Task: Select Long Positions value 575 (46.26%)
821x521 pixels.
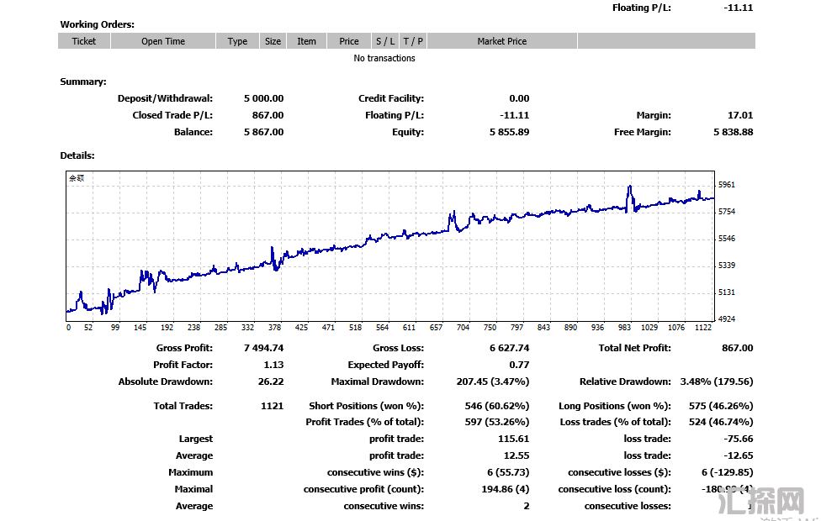Action: pos(721,406)
